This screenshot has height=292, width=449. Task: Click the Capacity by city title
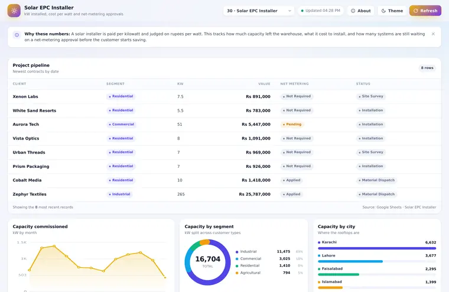click(x=336, y=226)
